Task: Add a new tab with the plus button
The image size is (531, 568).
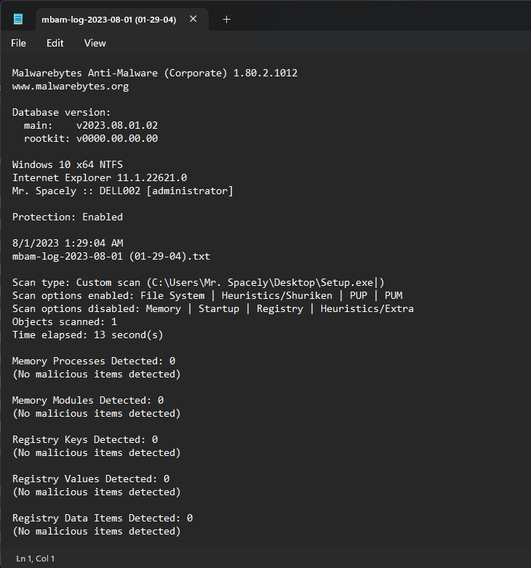Action: tap(226, 19)
